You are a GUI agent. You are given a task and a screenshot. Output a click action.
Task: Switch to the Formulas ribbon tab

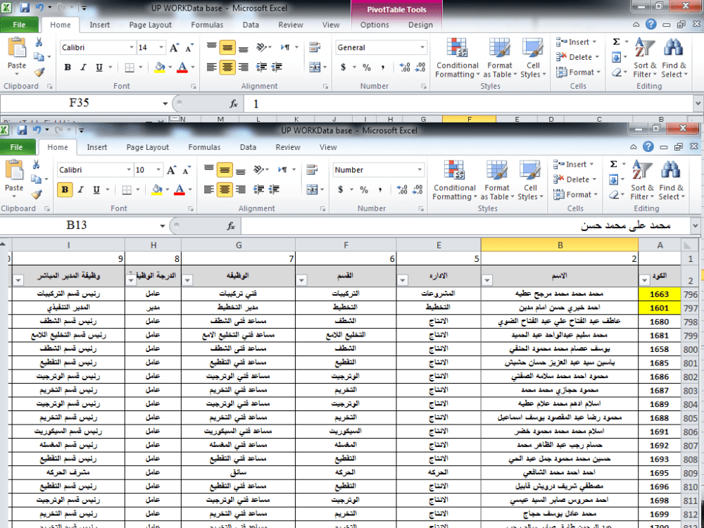pos(204,147)
